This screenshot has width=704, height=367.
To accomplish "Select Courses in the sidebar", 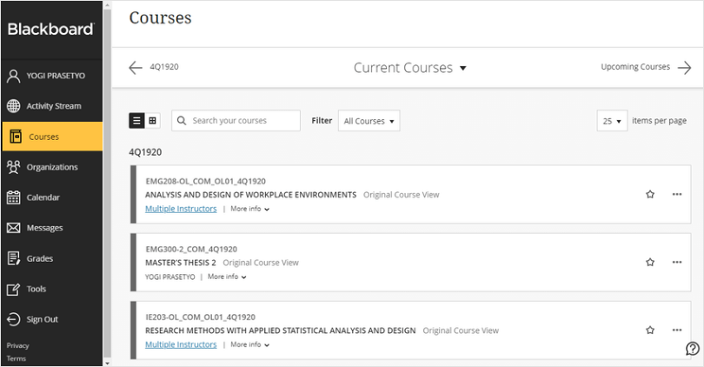I will 52,137.
